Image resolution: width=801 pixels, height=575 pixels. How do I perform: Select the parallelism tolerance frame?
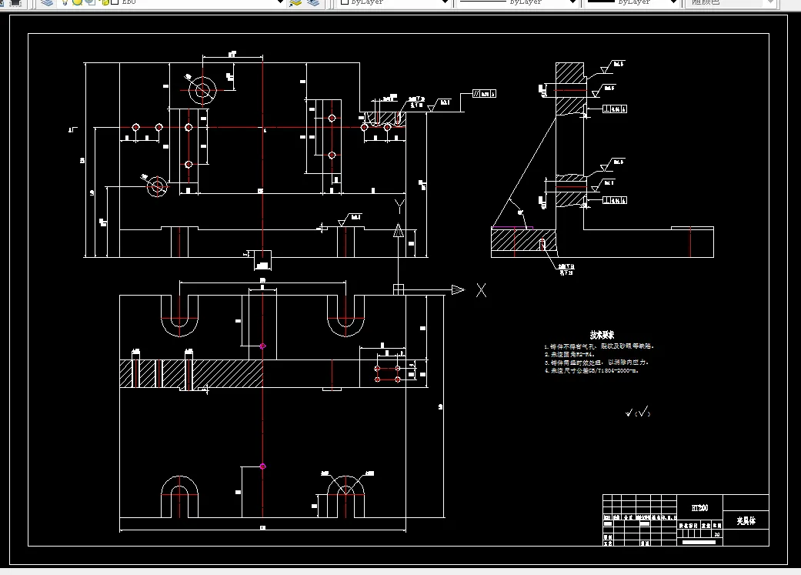484,94
